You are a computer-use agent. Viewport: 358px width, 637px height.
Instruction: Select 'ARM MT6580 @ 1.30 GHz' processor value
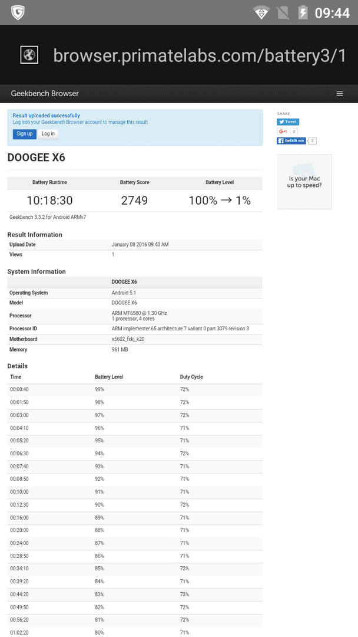[139, 313]
